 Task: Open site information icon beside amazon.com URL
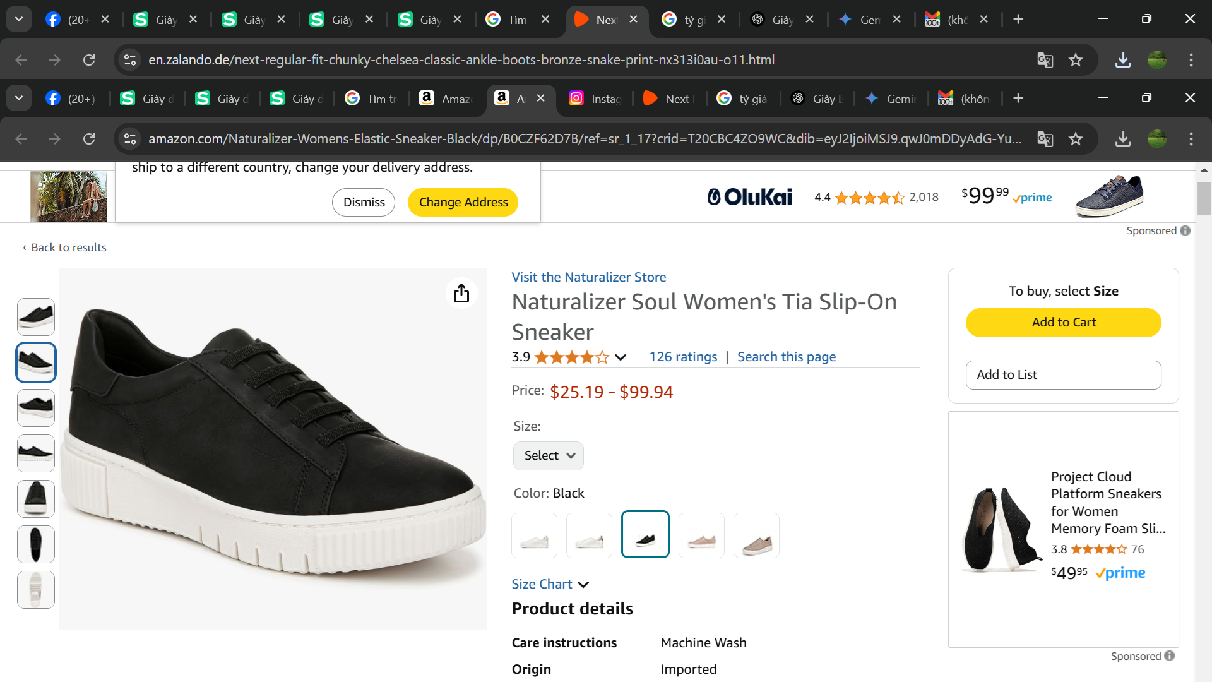click(130, 139)
